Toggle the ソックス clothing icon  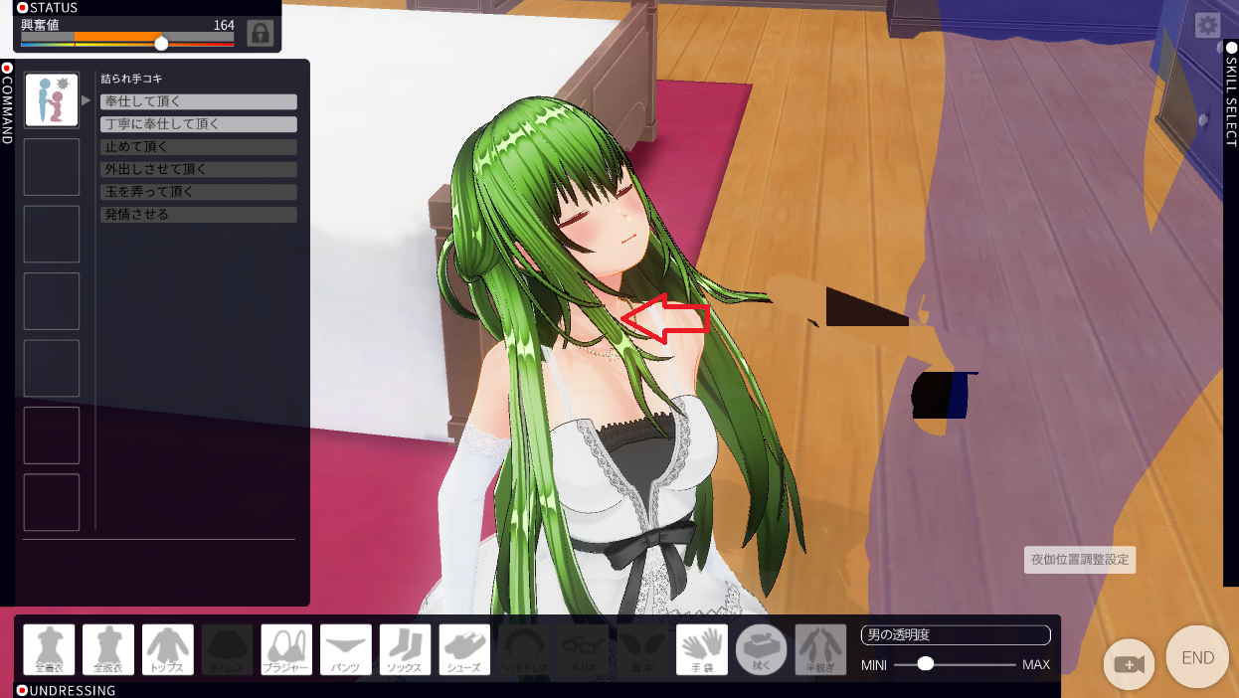click(406, 649)
